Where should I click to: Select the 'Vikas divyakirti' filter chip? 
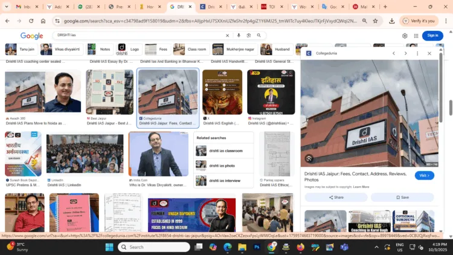60,49
